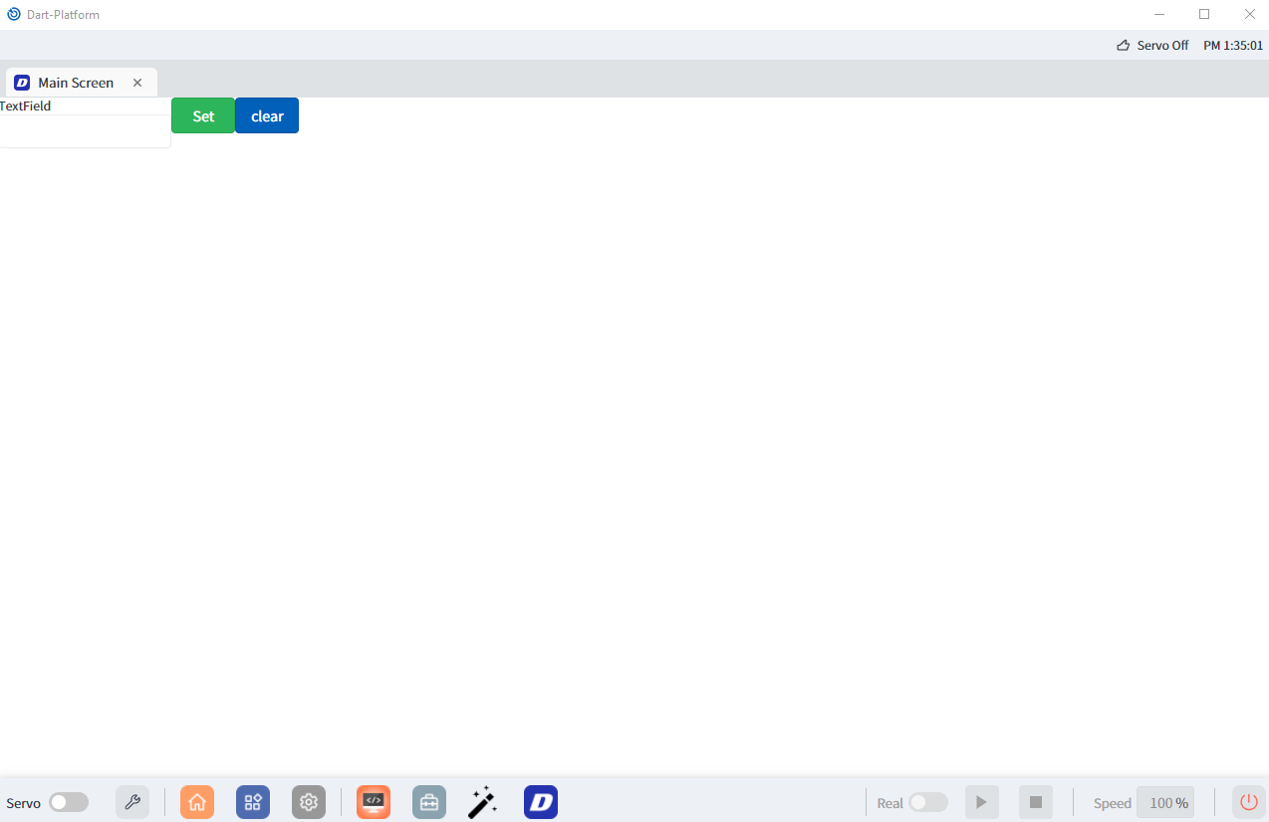Click the wrench tool icon
This screenshot has height=822, width=1269.
(132, 802)
